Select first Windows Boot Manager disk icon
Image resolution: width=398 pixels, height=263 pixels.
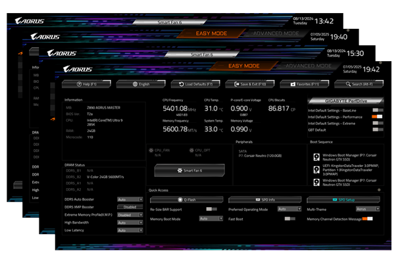316,157
